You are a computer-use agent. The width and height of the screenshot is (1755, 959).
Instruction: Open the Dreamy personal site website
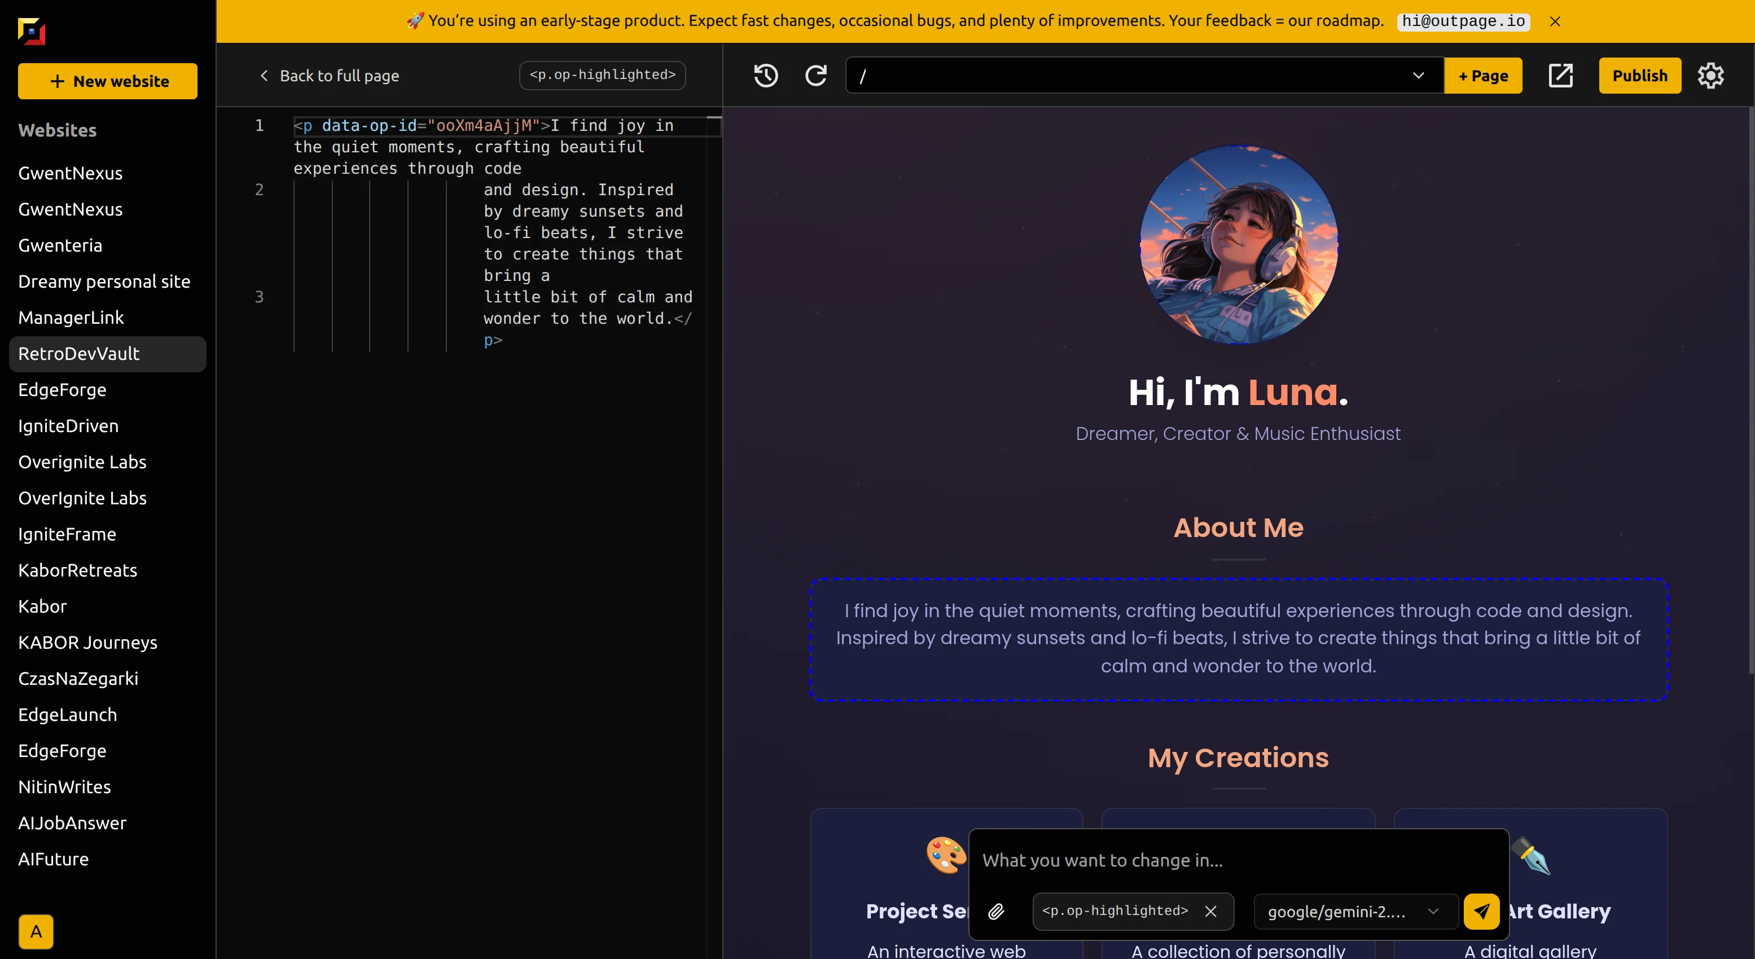pyautogui.click(x=104, y=281)
